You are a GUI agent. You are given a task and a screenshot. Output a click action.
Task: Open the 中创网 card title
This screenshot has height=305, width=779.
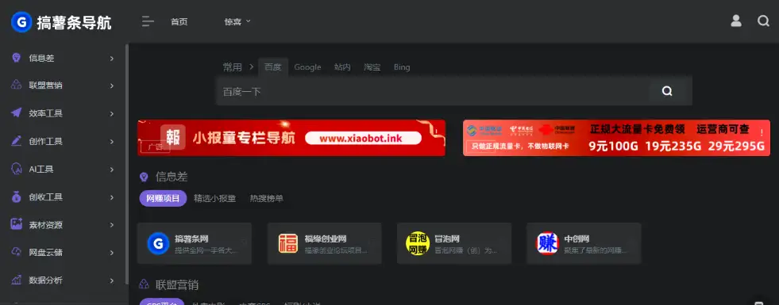pyautogui.click(x=577, y=238)
